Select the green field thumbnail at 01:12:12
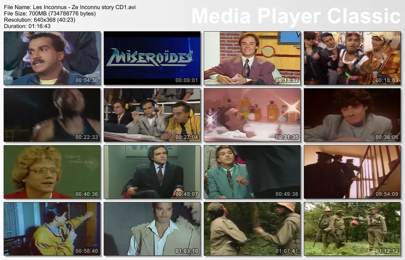 [352, 229]
